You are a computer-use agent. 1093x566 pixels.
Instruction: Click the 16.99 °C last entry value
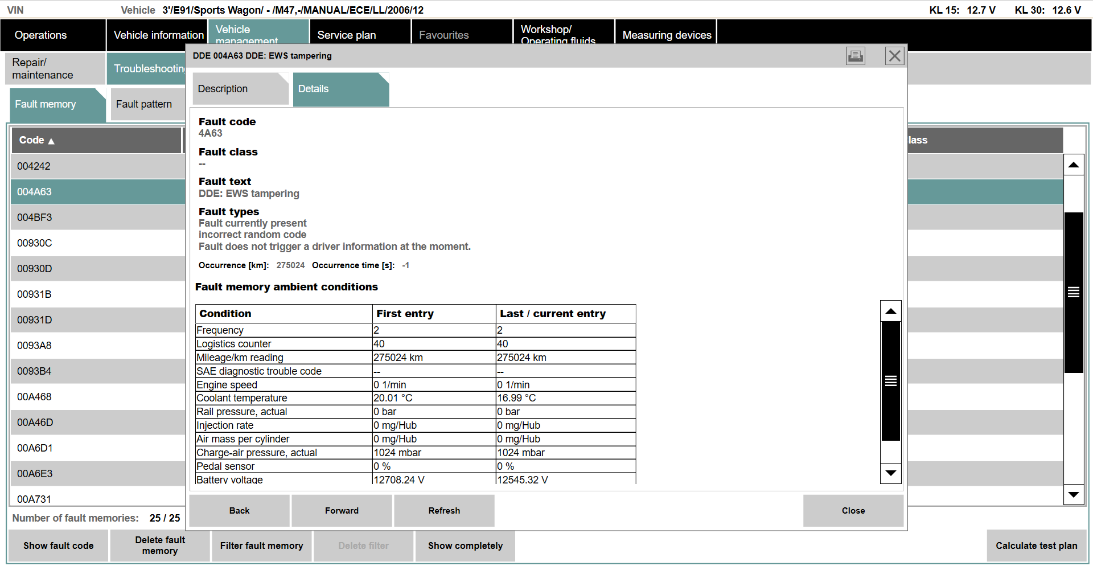(x=566, y=398)
